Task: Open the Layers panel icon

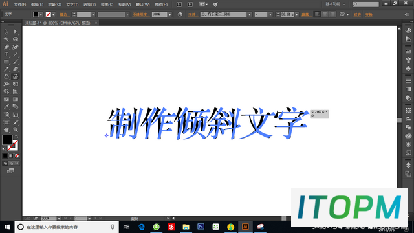Action: click(408, 165)
